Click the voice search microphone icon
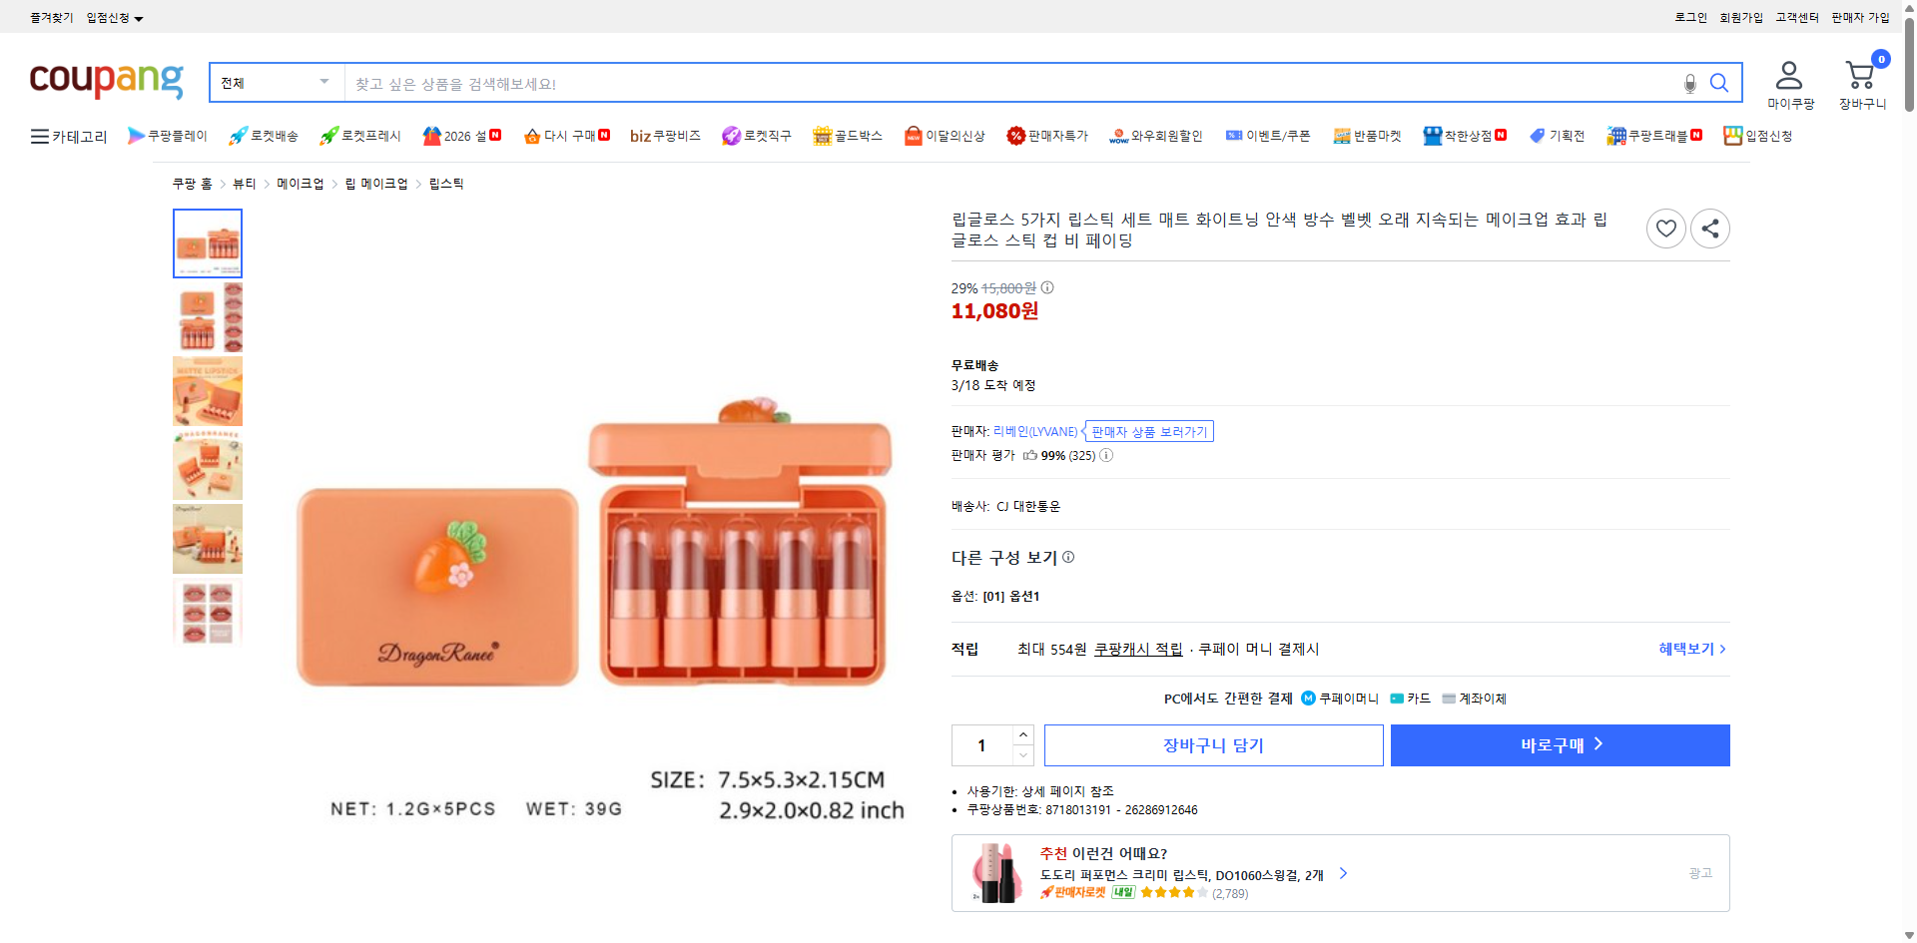The width and height of the screenshot is (1917, 943). pyautogui.click(x=1689, y=84)
